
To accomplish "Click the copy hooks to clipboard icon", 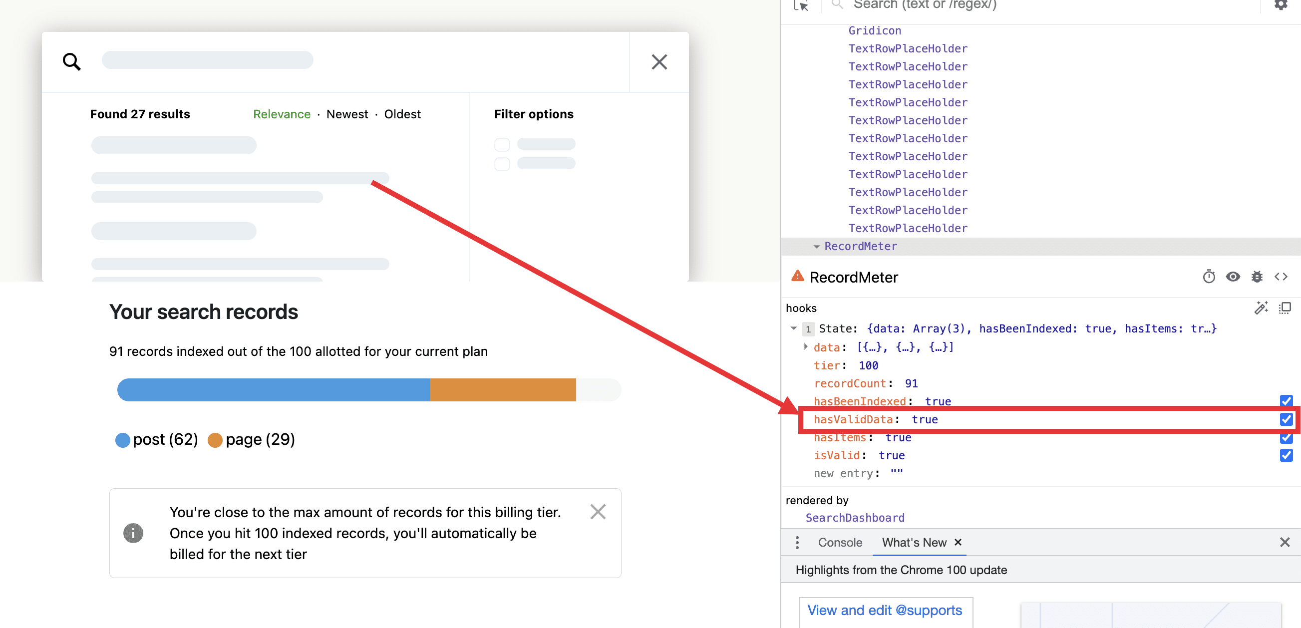I will click(x=1285, y=308).
